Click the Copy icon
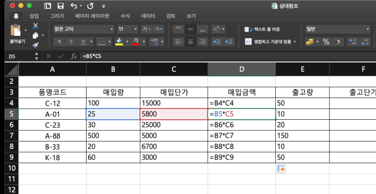Screen dimensions: 376x194 pyautogui.click(x=35, y=35)
